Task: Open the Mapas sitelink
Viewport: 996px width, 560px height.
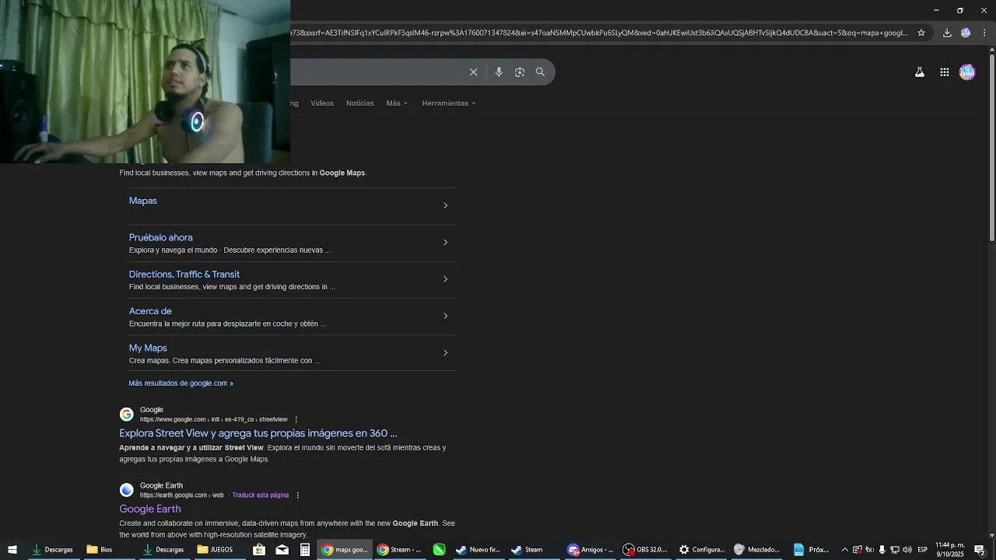Action: (143, 201)
